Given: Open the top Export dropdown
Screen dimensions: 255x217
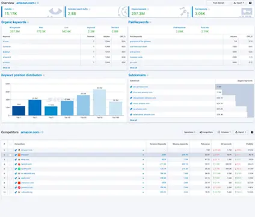Looking at the screenshot, I should (239, 3).
